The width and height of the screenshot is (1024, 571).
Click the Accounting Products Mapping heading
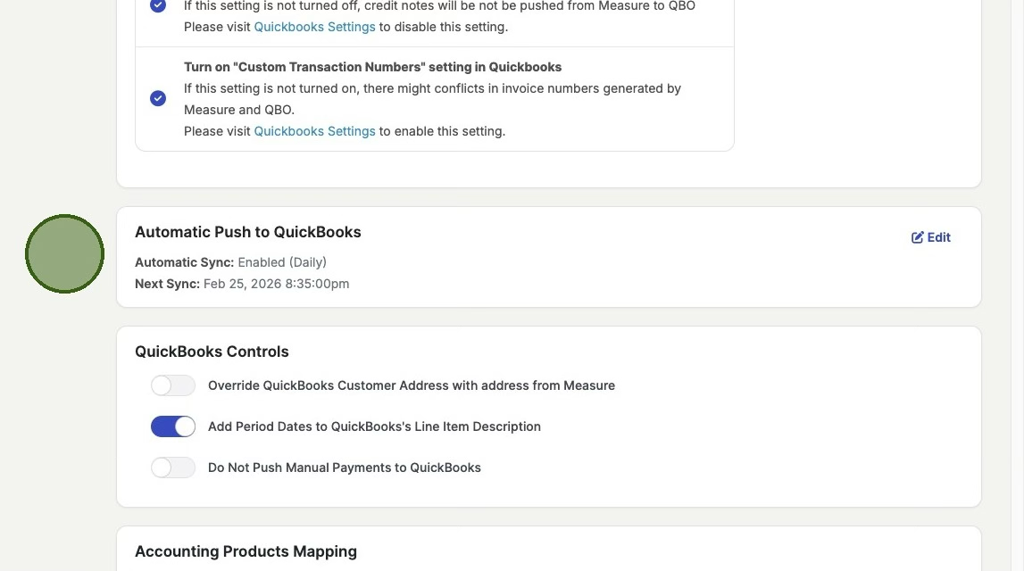pos(246,551)
